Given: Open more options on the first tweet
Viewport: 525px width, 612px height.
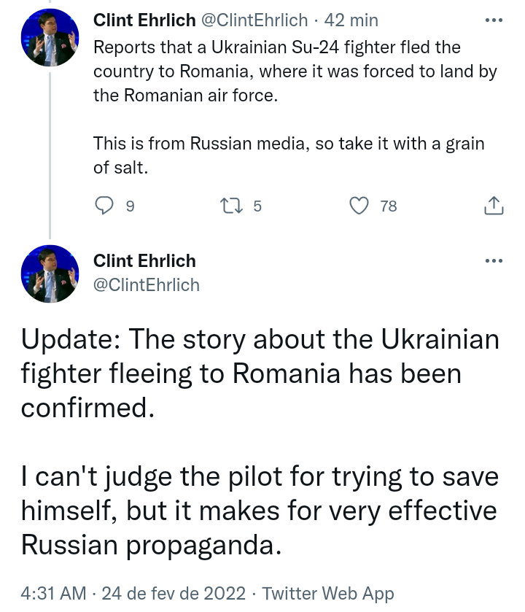Looking at the screenshot, I should [x=494, y=20].
